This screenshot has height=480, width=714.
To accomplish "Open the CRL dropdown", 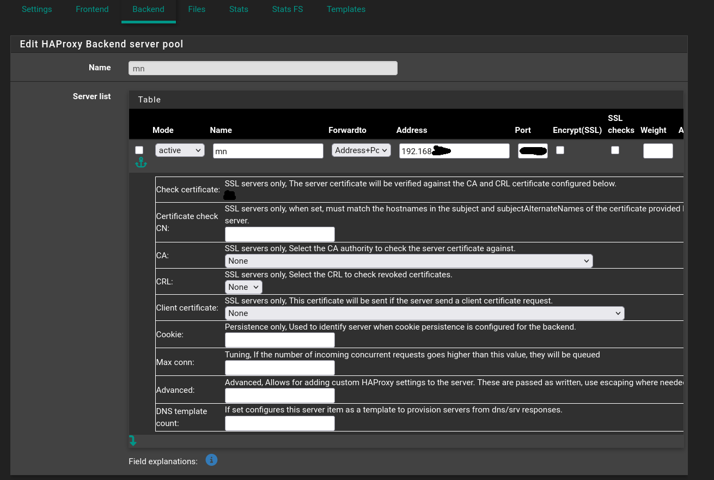I will pyautogui.click(x=243, y=287).
